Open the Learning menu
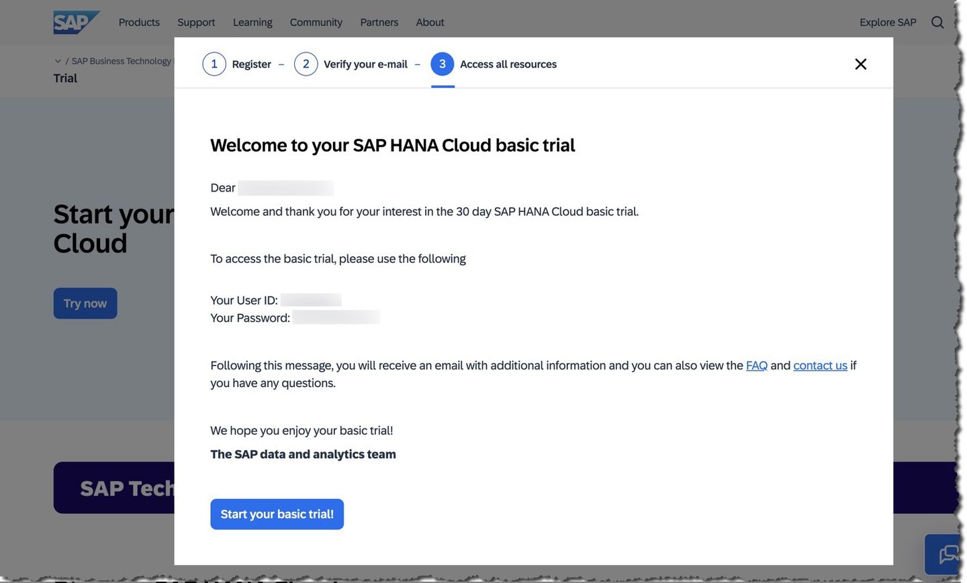The width and height of the screenshot is (967, 583). tap(252, 22)
